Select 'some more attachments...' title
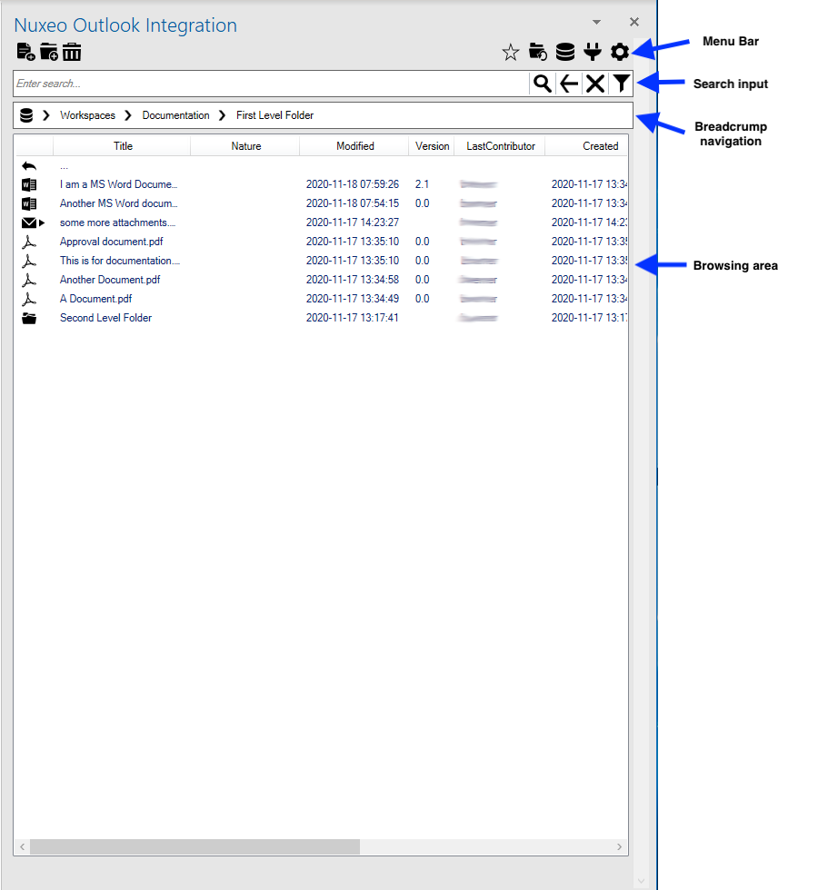 tap(117, 222)
